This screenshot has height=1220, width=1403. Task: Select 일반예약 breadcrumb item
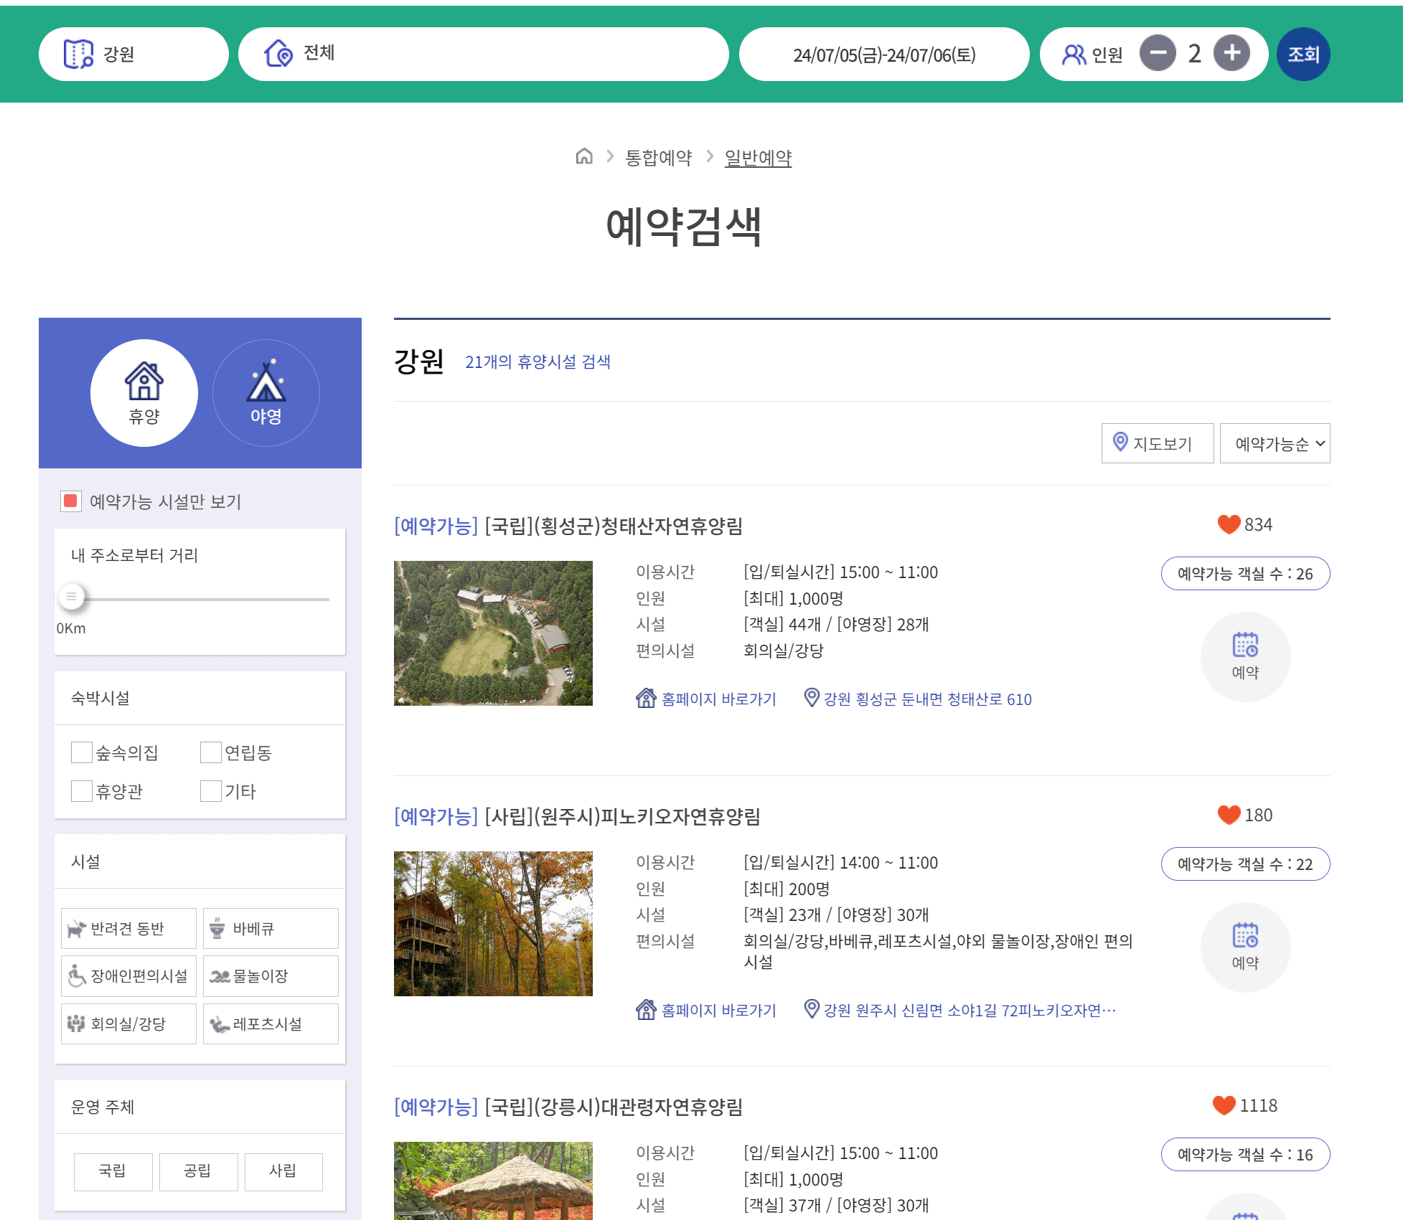(x=758, y=158)
